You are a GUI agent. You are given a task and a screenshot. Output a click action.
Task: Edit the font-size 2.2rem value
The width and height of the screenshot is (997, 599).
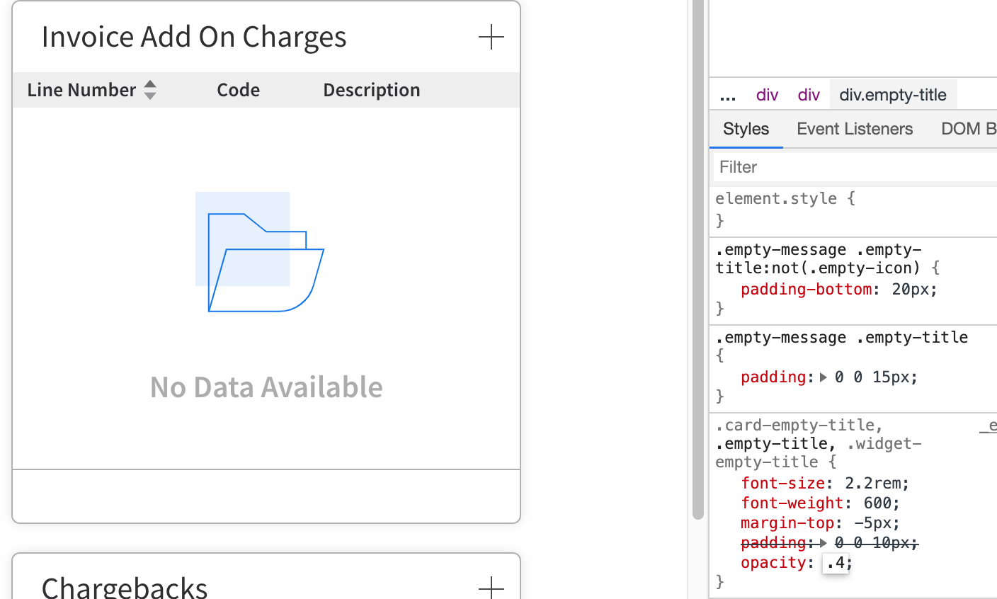pos(872,484)
